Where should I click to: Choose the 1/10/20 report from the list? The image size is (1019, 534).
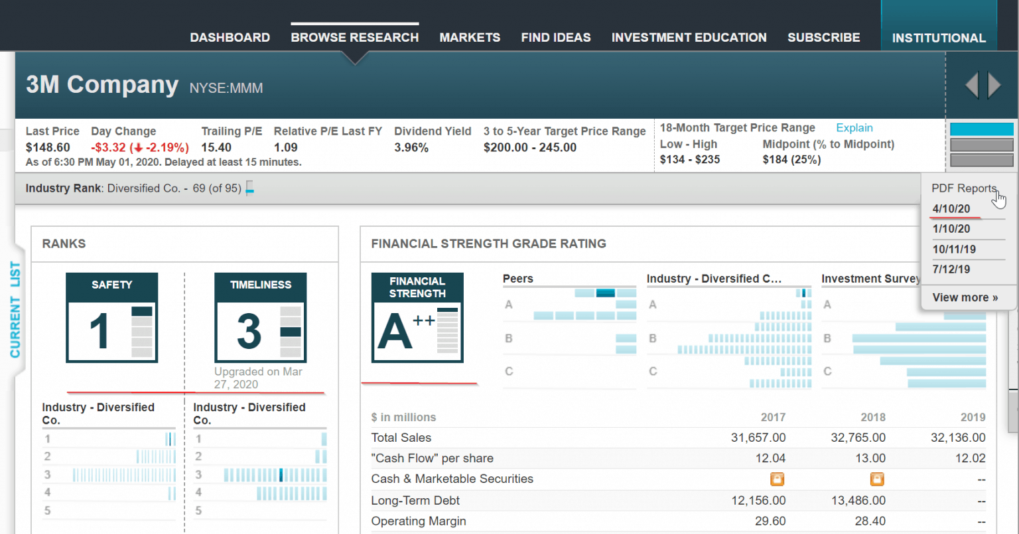click(953, 229)
